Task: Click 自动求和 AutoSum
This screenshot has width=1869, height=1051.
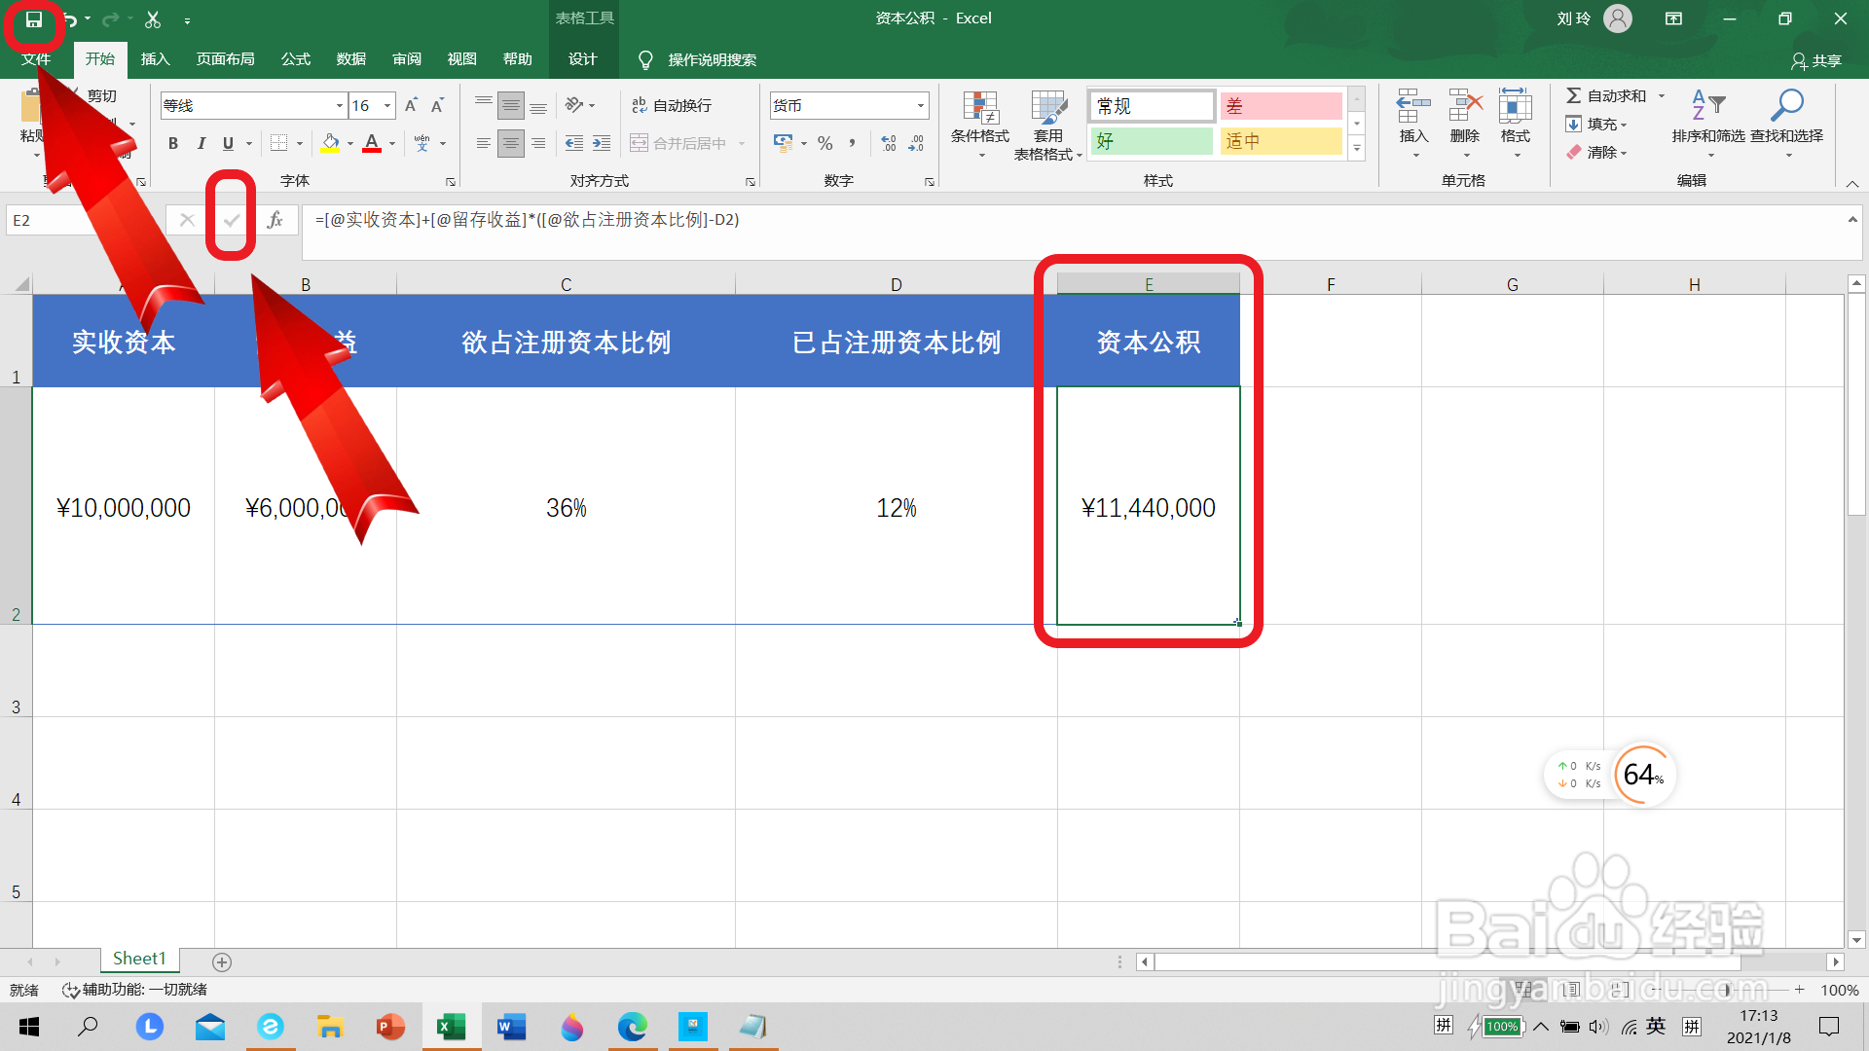Action: (1606, 95)
